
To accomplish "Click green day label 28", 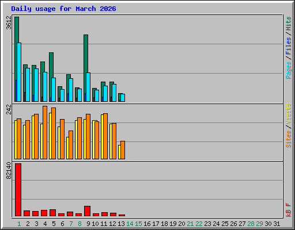I will point(251,224).
